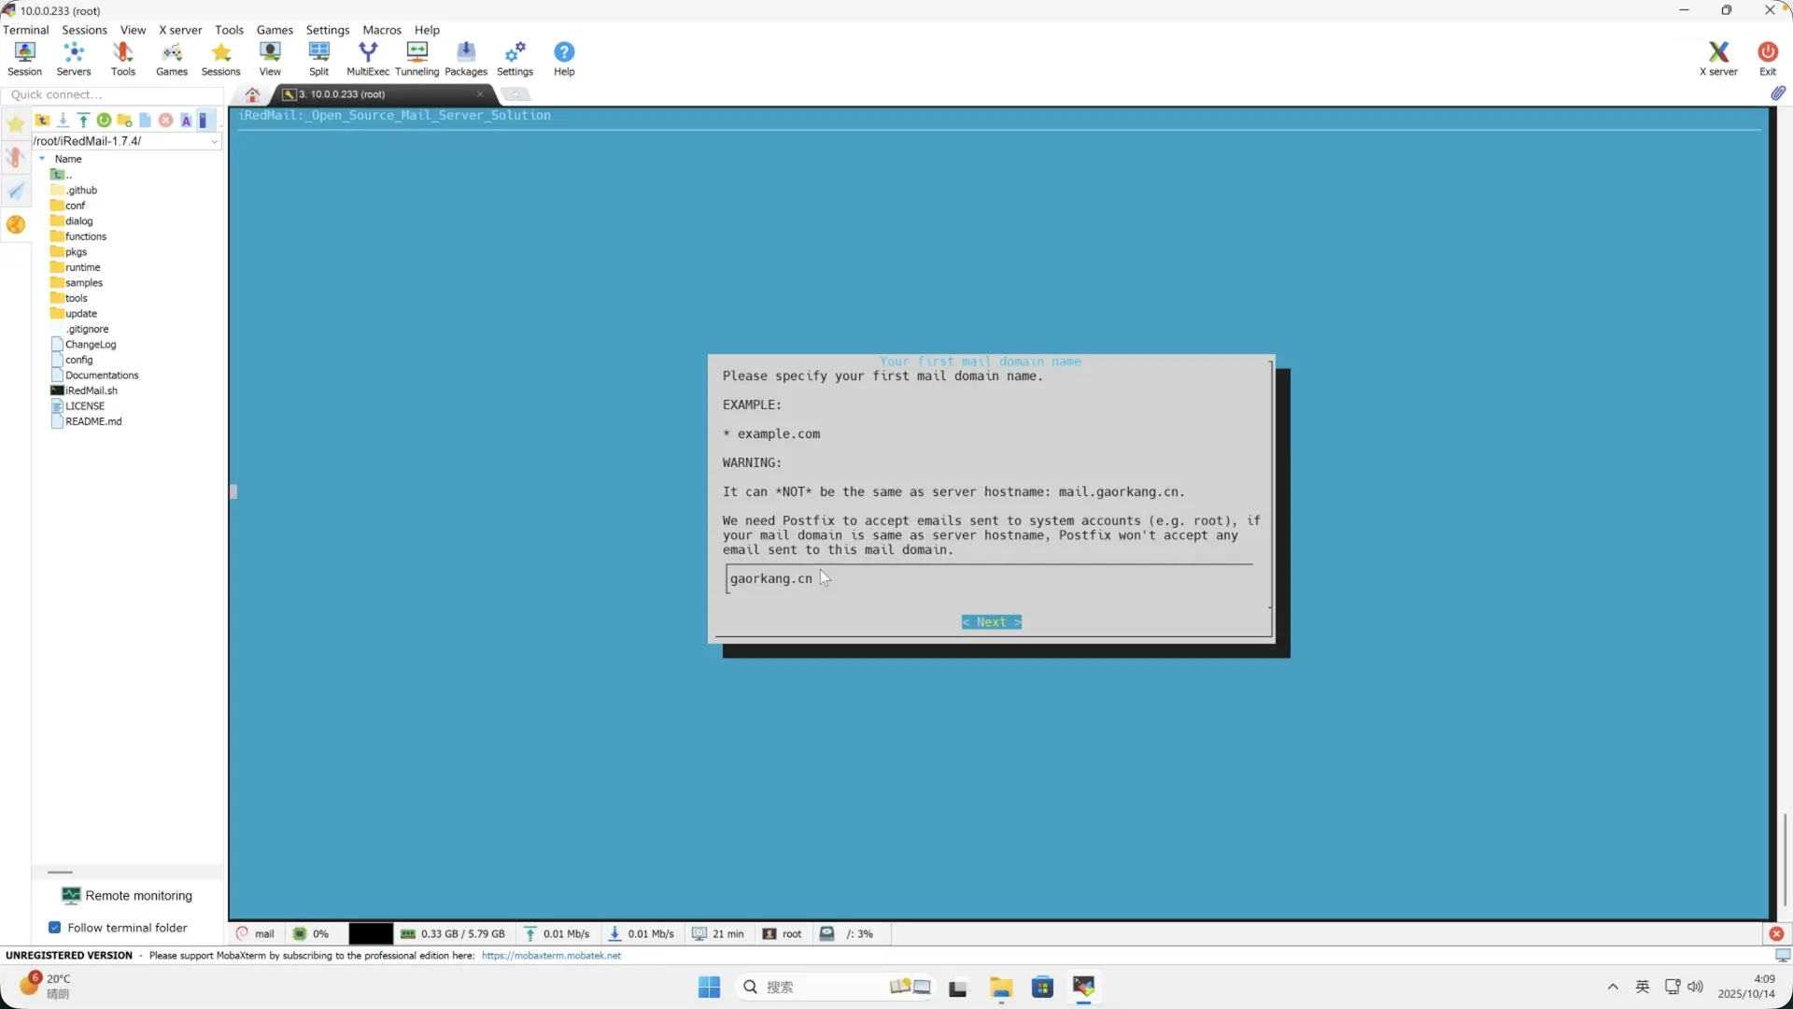The image size is (1793, 1009).
Task: Expand the remote path dropdown
Action: [x=214, y=141]
